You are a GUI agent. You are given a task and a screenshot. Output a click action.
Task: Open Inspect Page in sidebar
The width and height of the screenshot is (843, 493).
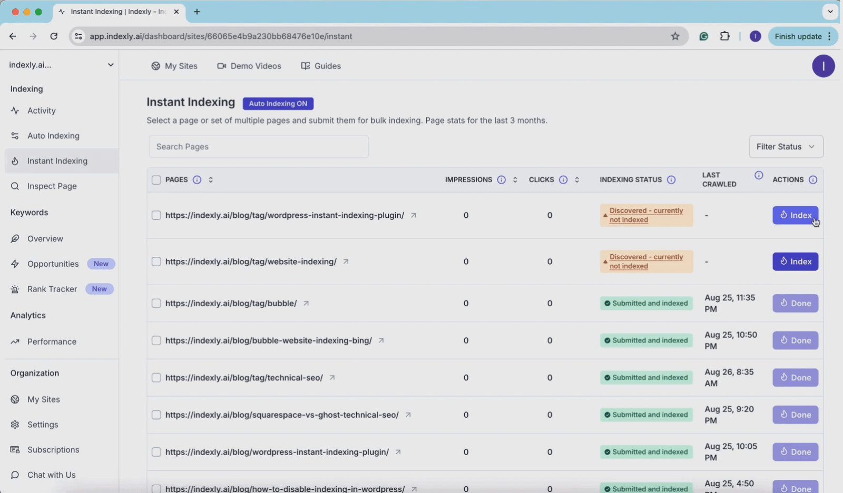click(x=62, y=186)
